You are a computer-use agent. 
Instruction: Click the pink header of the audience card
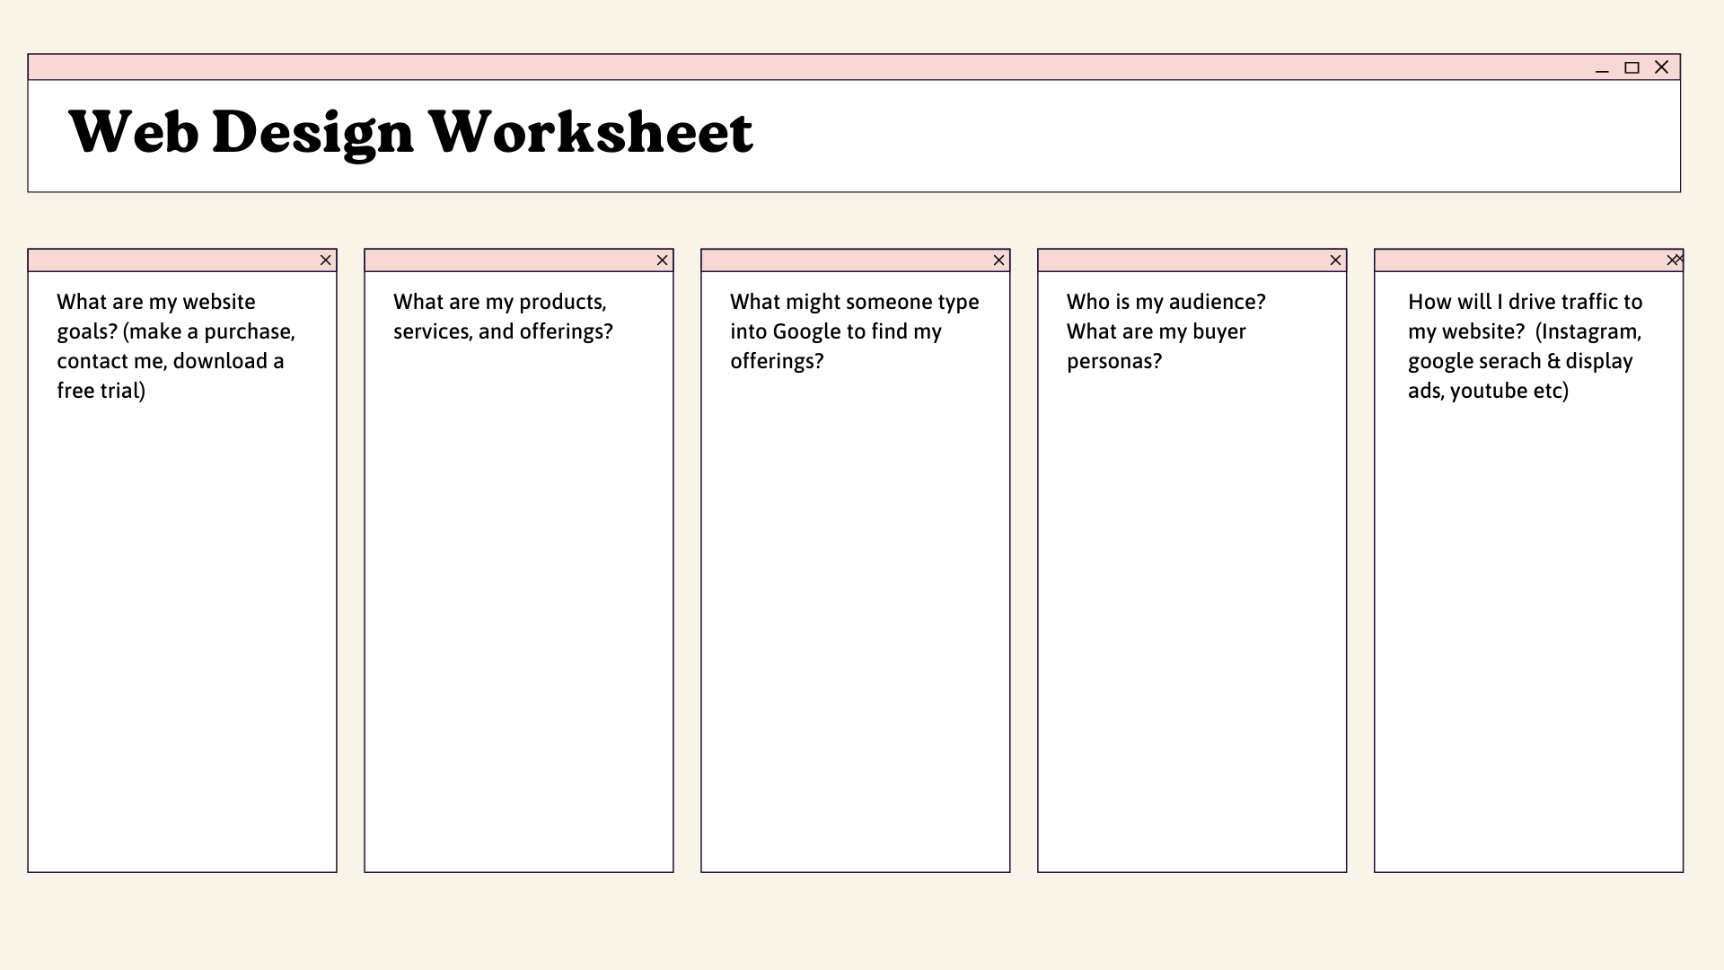(x=1167, y=260)
